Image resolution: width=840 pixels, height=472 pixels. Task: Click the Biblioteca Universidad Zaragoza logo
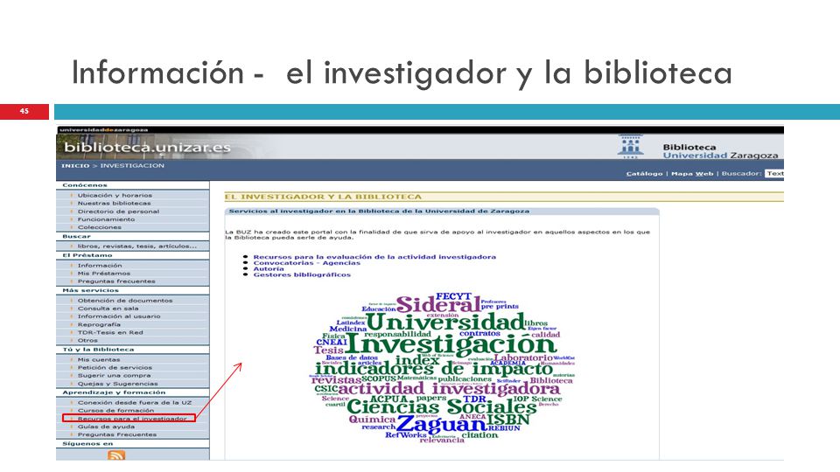[697, 147]
